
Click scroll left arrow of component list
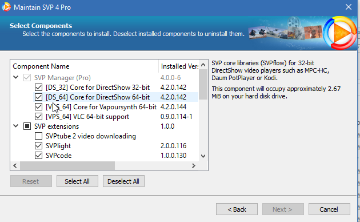click(x=15, y=166)
